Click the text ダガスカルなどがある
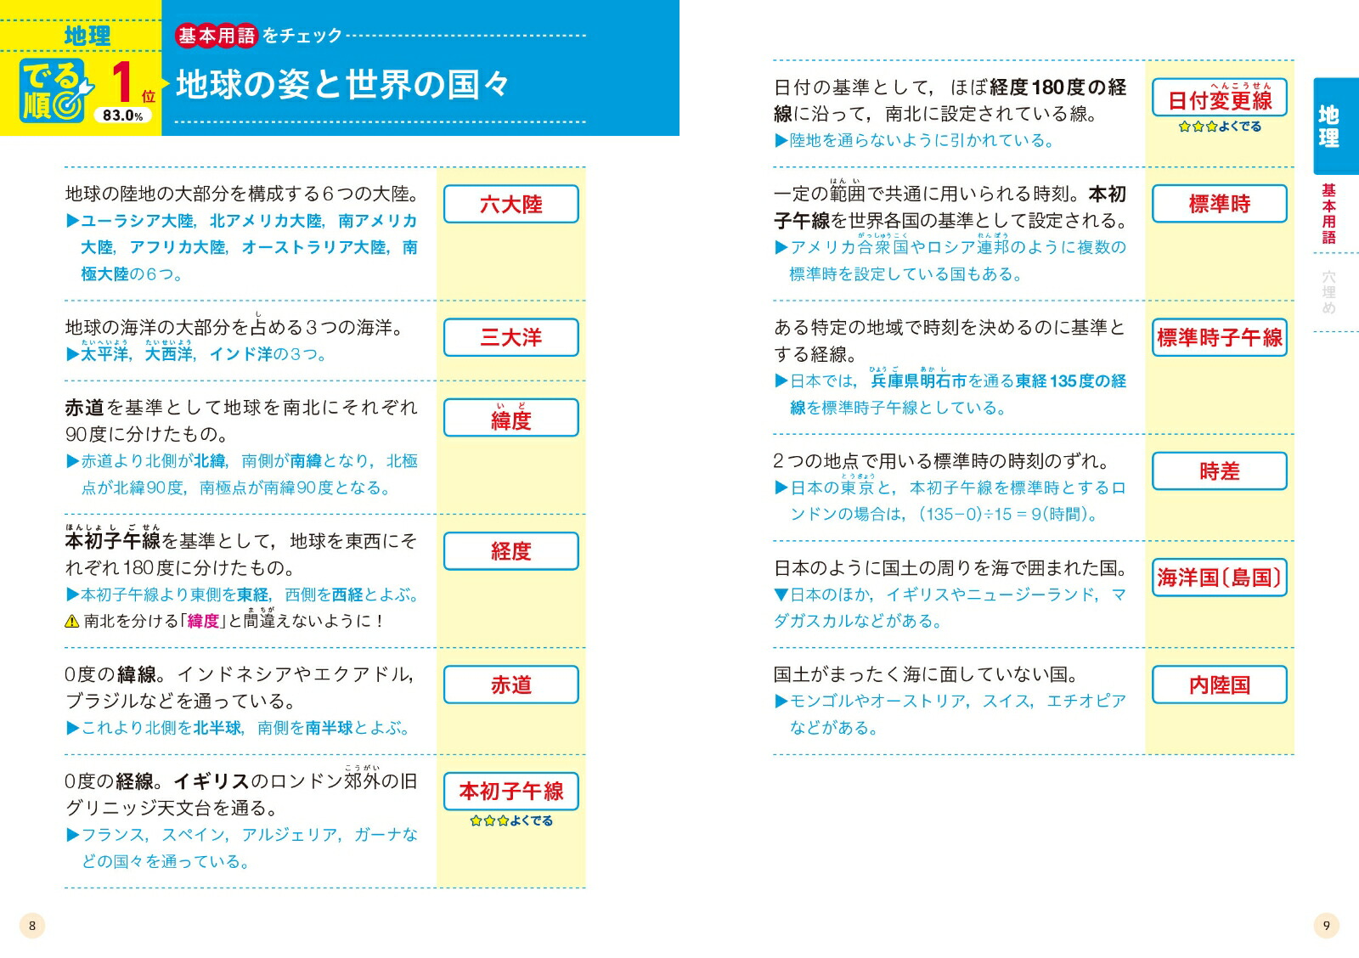 (859, 622)
